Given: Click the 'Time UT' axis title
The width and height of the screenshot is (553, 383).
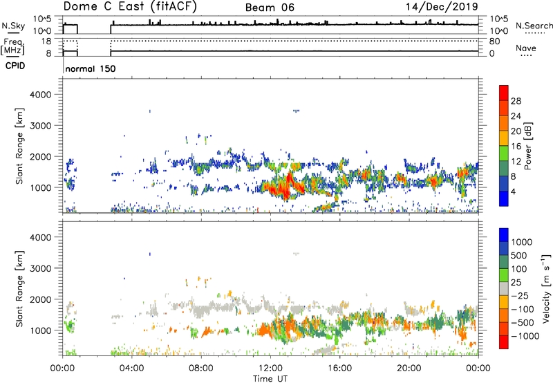Looking at the screenshot, I should [x=270, y=379].
